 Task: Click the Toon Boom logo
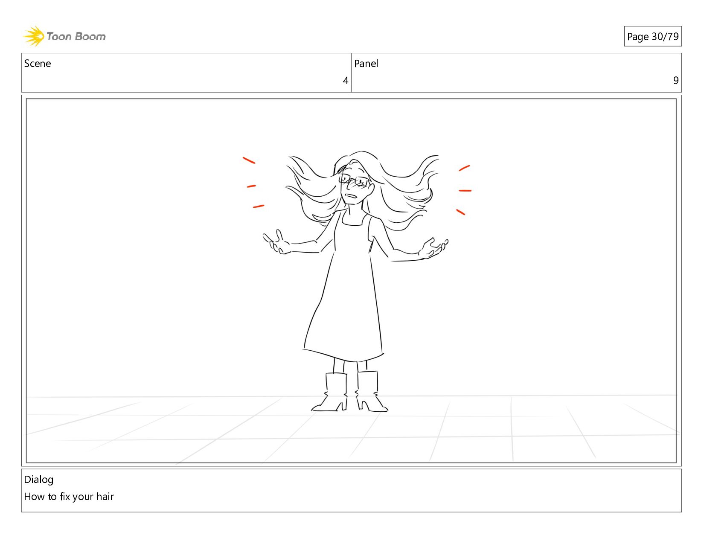pos(64,36)
